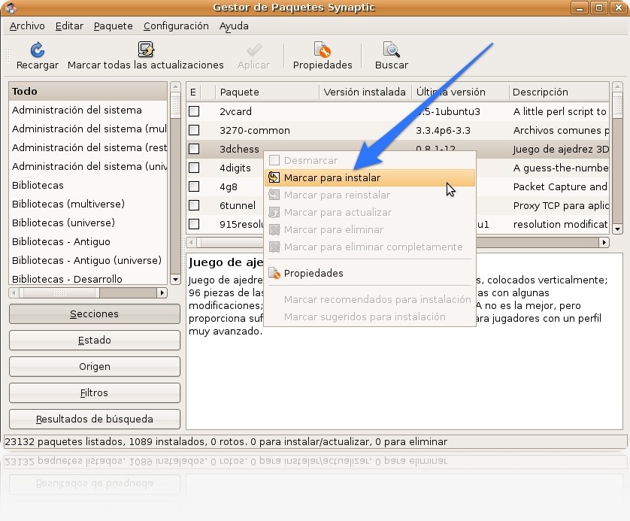Click Marcar todas las actualizaciones icon
Image resolution: width=630 pixels, height=521 pixels.
tap(146, 50)
